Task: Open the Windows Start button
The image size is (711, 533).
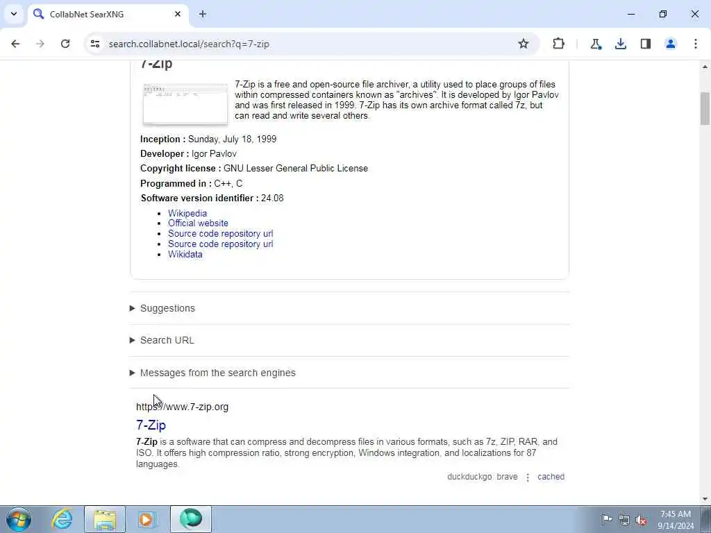Action: (19, 519)
